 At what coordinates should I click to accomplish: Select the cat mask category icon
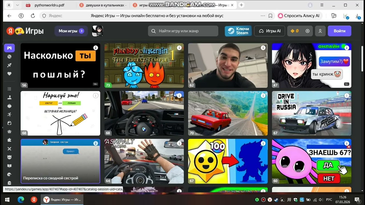click(x=9, y=157)
